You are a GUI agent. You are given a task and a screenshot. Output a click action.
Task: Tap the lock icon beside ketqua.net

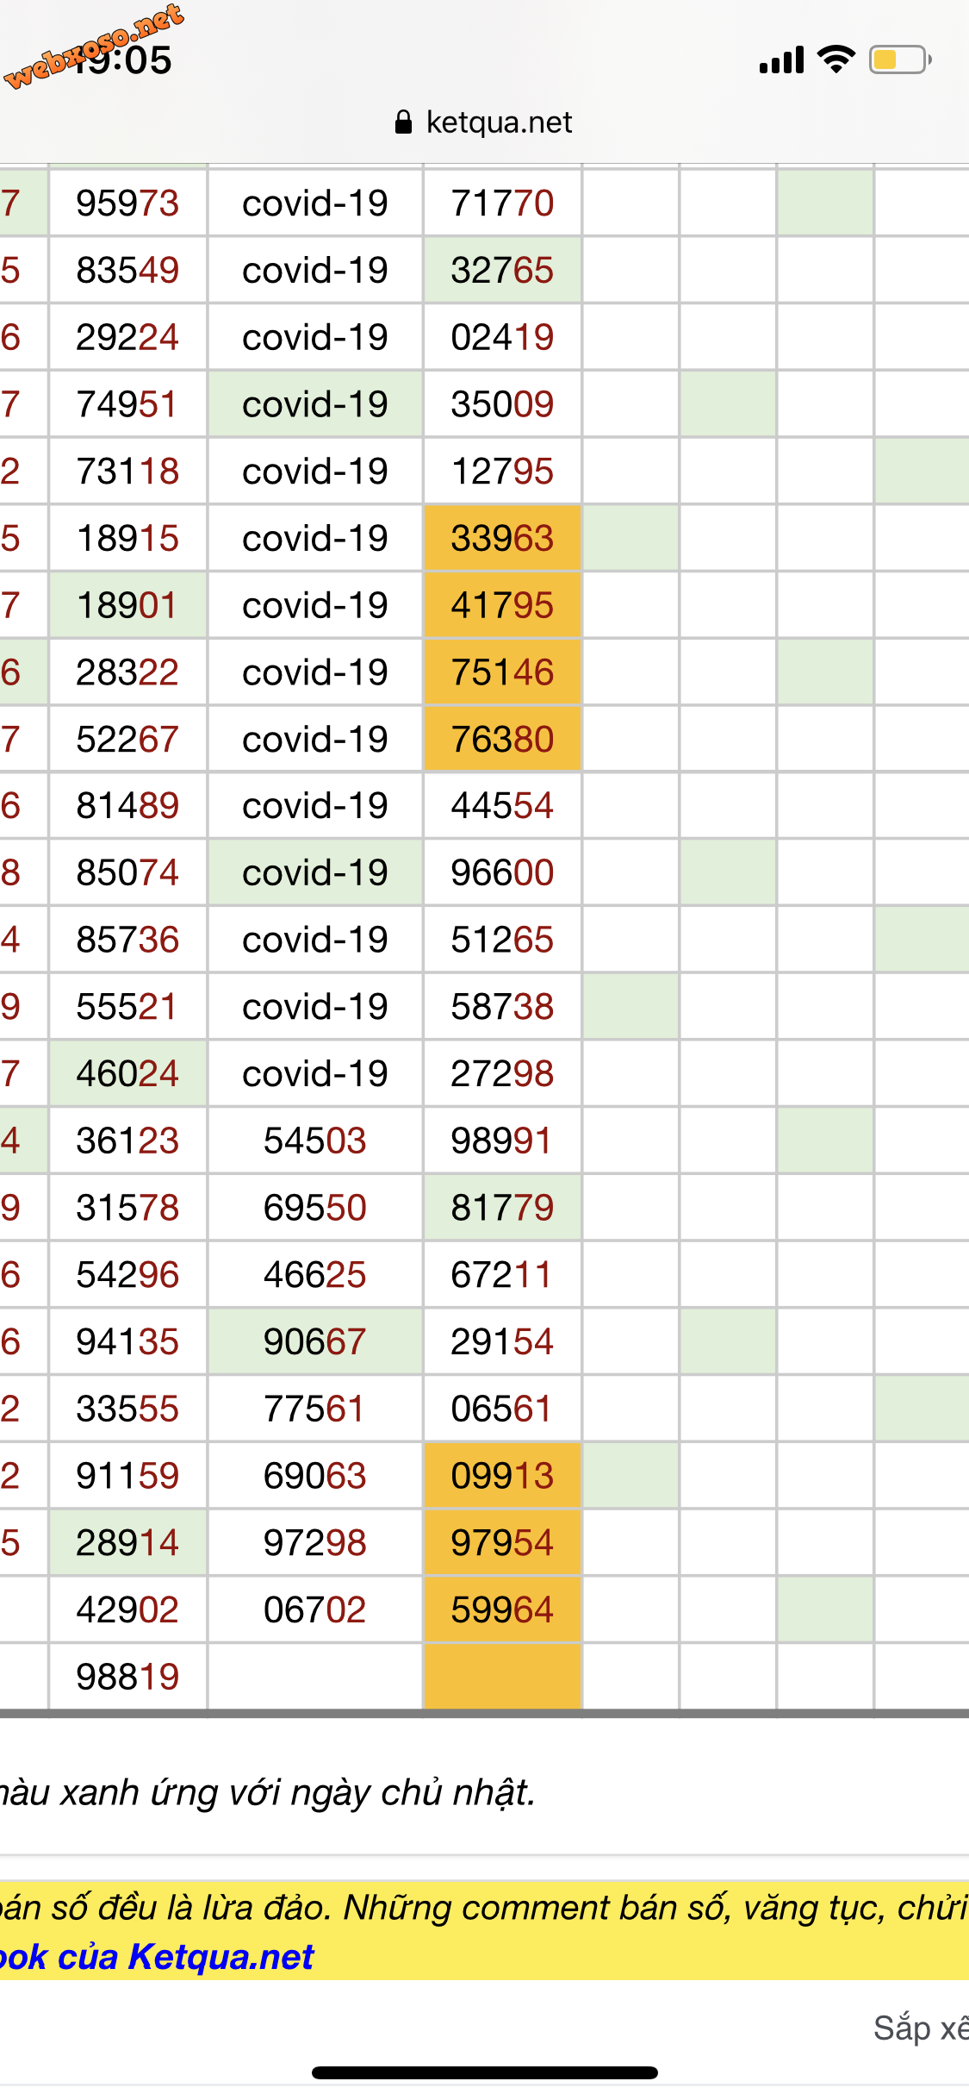click(403, 122)
